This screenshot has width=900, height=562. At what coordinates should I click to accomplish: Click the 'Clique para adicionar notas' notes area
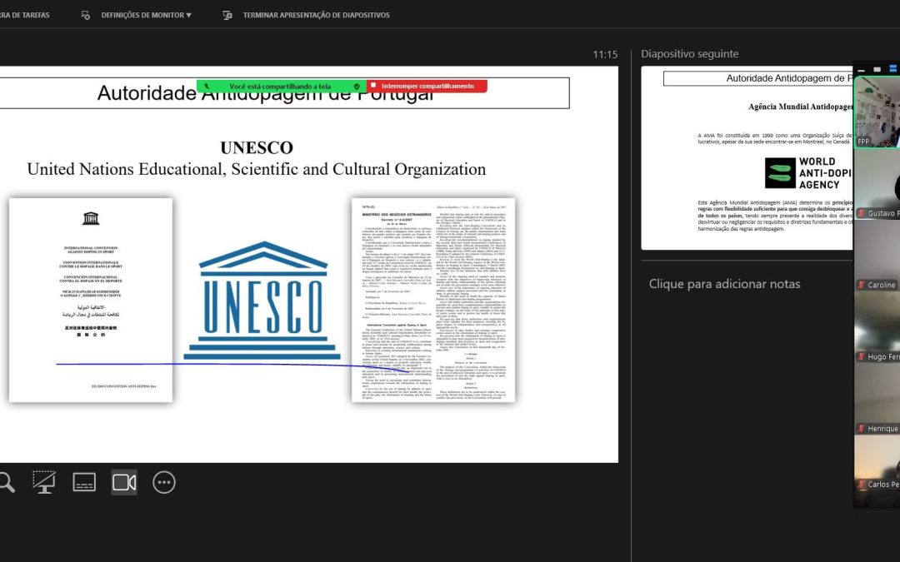[724, 284]
